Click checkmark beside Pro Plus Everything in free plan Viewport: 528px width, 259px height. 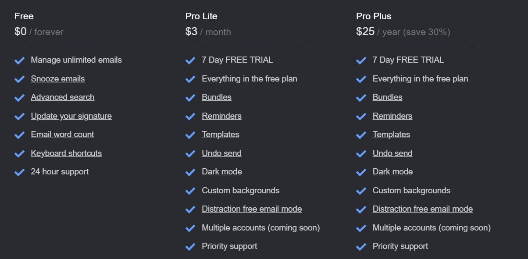[x=361, y=79]
